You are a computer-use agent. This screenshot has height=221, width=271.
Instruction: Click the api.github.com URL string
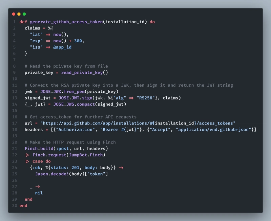tap(138, 123)
